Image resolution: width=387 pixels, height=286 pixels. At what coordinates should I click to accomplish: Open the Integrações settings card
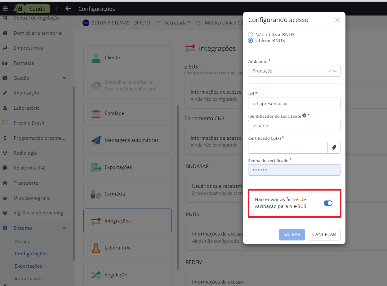(127, 221)
